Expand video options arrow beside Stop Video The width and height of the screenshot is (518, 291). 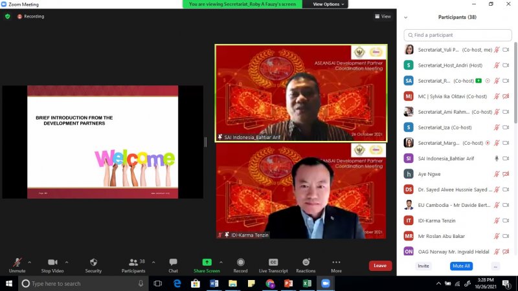click(67, 262)
